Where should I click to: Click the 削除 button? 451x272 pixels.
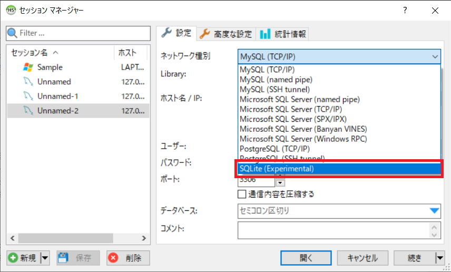128,258
